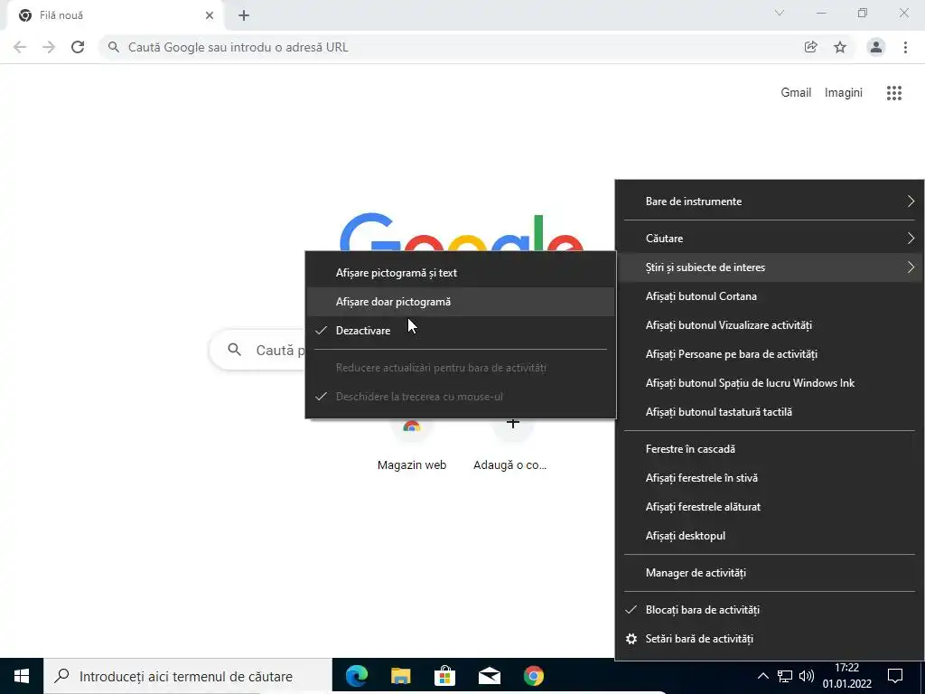Image resolution: width=925 pixels, height=694 pixels.
Task: Toggle Afișați butonul Vizualizare activități
Action: [x=770, y=325]
